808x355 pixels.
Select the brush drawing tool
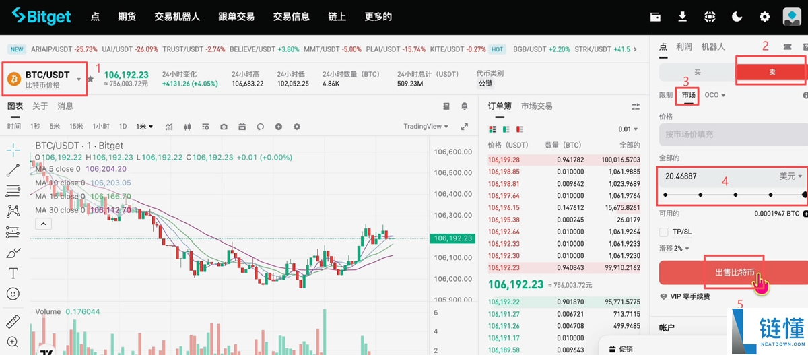point(13,253)
